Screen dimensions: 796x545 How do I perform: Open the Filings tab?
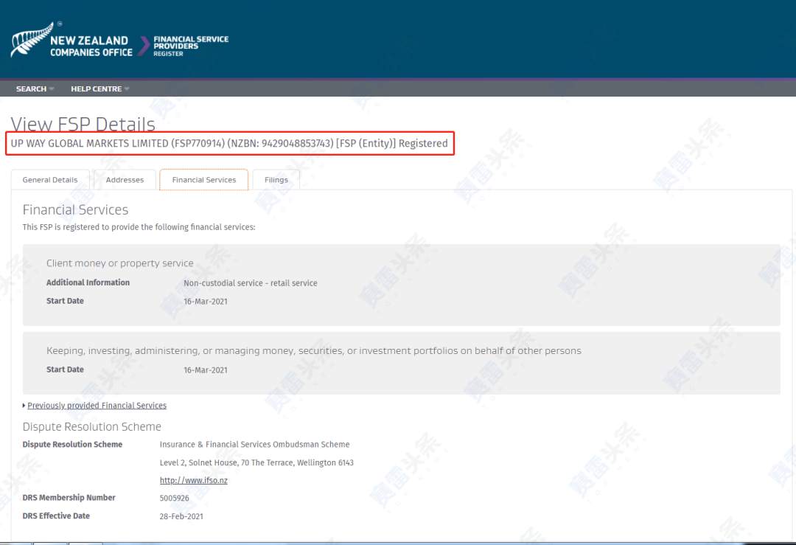tap(276, 180)
